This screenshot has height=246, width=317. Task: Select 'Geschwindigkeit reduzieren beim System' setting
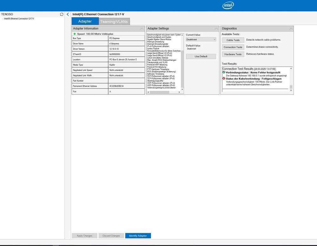tap(164, 35)
